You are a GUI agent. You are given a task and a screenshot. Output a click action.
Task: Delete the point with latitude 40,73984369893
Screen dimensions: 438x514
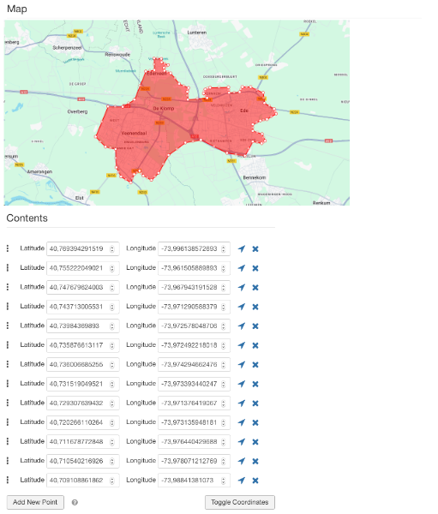[255, 326]
